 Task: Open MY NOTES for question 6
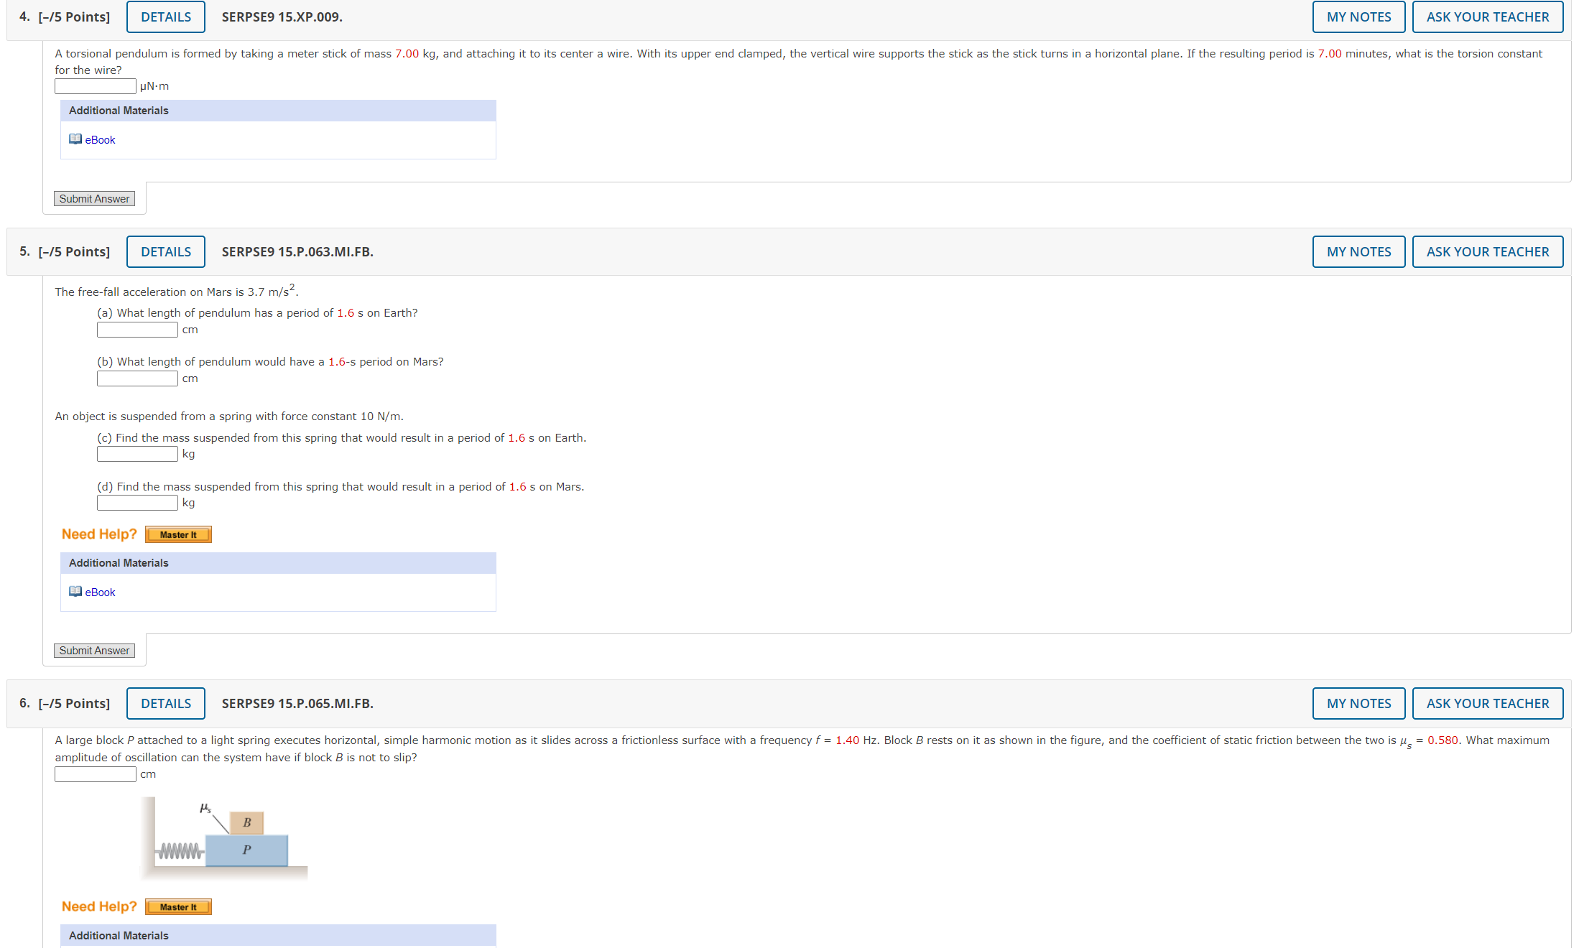(1358, 704)
